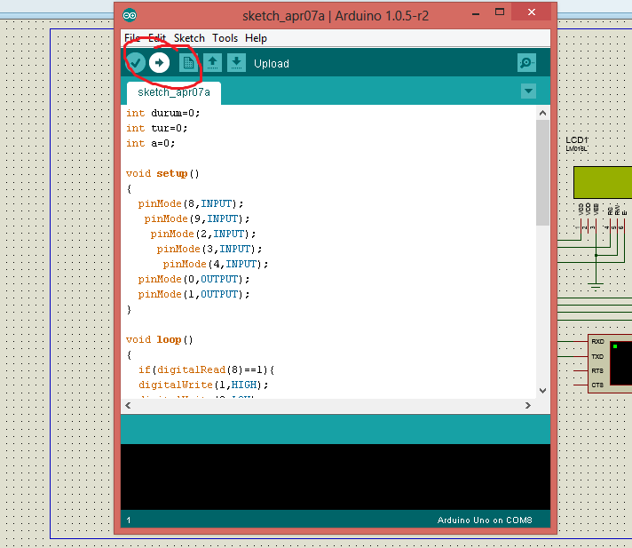Click the horizontal scrollbar right arrow
Image resolution: width=632 pixels, height=548 pixels.
[x=528, y=405]
